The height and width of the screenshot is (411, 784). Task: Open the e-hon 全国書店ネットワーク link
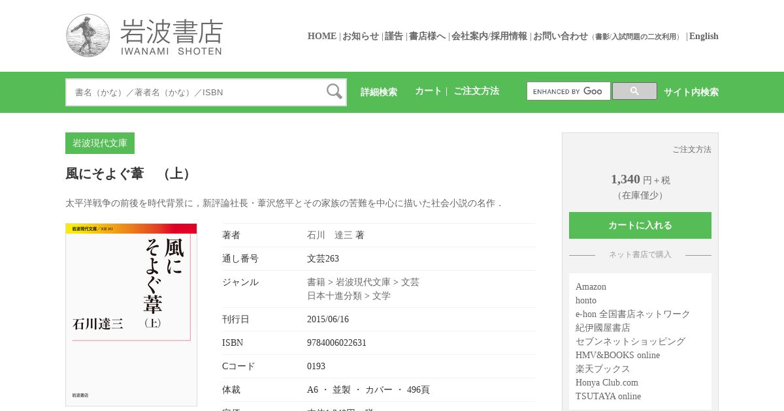pyautogui.click(x=633, y=314)
